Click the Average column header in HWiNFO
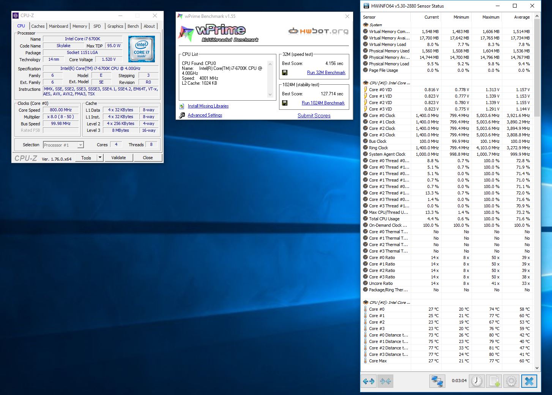The image size is (552, 395). tap(516, 17)
